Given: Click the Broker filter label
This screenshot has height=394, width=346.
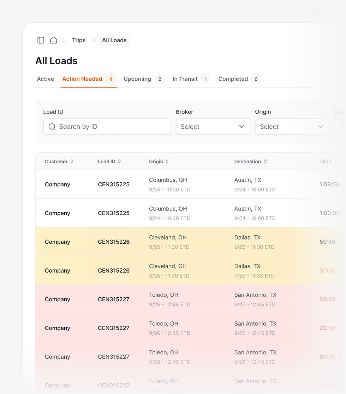Looking at the screenshot, I should pyautogui.click(x=184, y=112).
